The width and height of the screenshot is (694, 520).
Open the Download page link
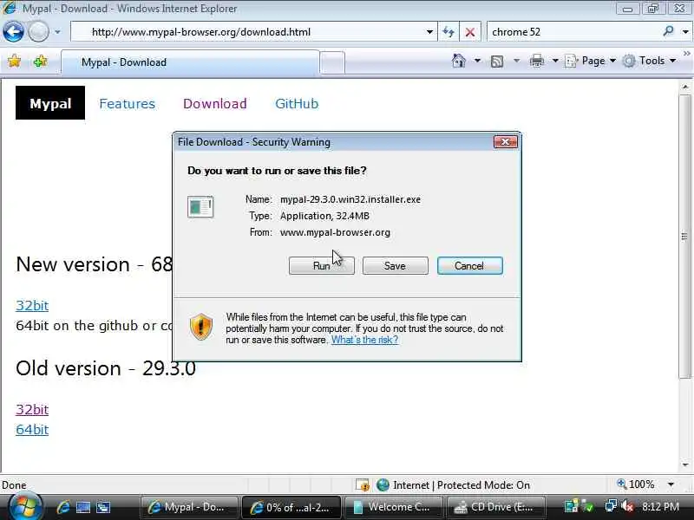click(214, 103)
